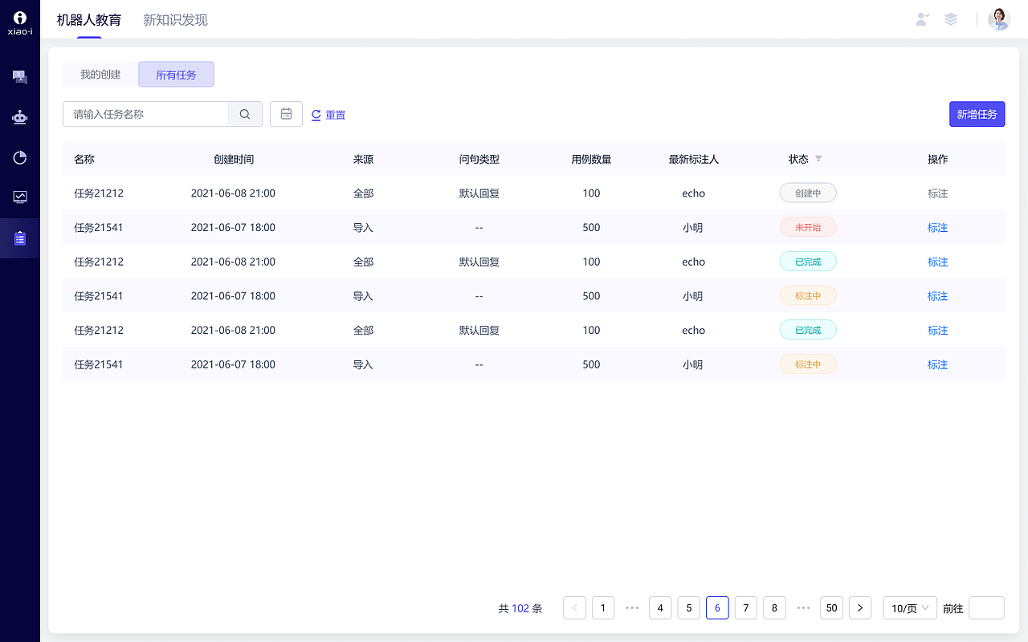Click the refresh icon beside 重置
The image size is (1028, 642).
(x=316, y=114)
